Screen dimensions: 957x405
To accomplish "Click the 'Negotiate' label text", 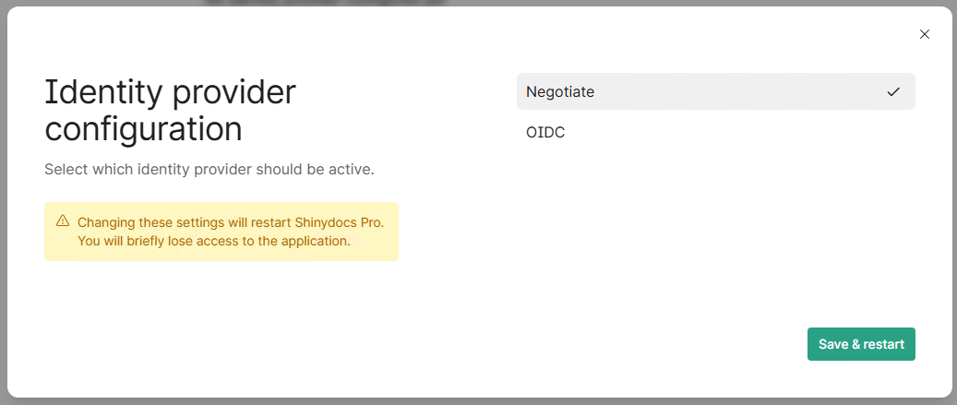I will point(560,91).
